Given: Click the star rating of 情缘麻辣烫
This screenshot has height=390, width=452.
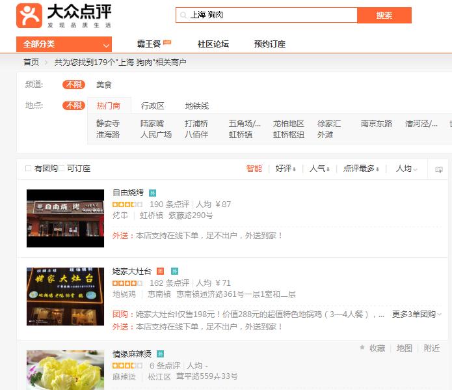Looking at the screenshot, I should [x=127, y=365].
